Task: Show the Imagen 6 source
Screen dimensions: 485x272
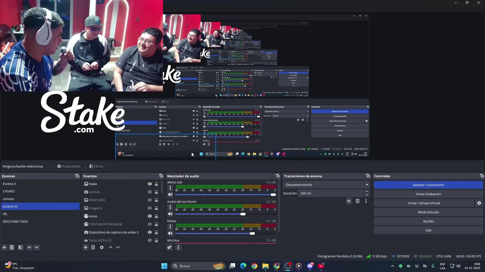Action: click(x=150, y=208)
